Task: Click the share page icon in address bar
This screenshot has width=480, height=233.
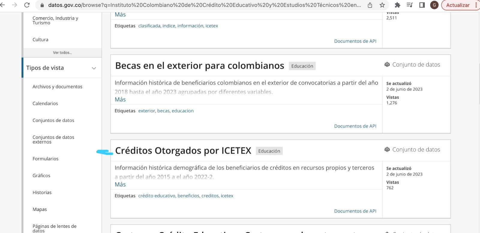Action: point(370,5)
